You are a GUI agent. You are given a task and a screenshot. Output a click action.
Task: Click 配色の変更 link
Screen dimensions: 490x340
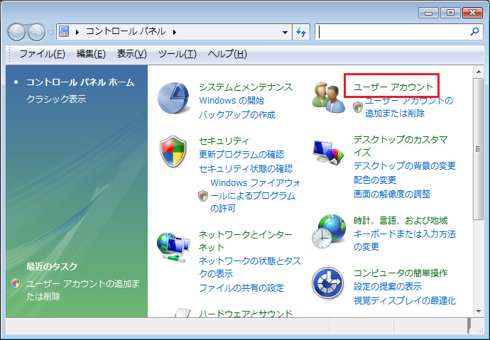(375, 180)
